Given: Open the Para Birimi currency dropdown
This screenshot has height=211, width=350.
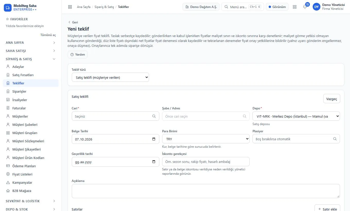Looking at the screenshot, I should 206,139.
